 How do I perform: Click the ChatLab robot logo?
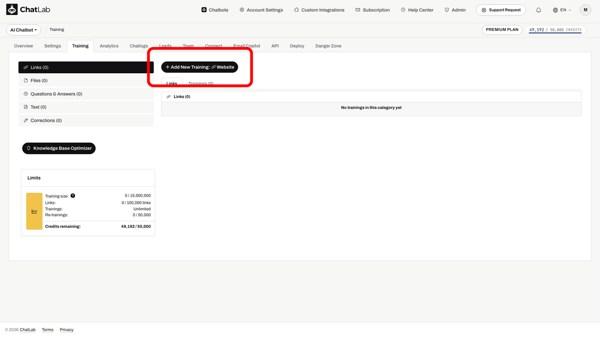tap(12, 9)
